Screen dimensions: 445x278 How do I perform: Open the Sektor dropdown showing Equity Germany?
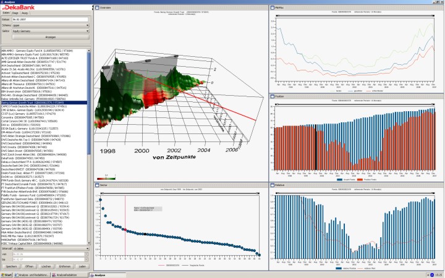pos(51,31)
